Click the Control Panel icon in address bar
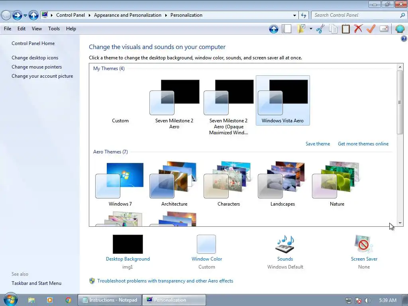The height and width of the screenshot is (306, 408). pos(45,15)
